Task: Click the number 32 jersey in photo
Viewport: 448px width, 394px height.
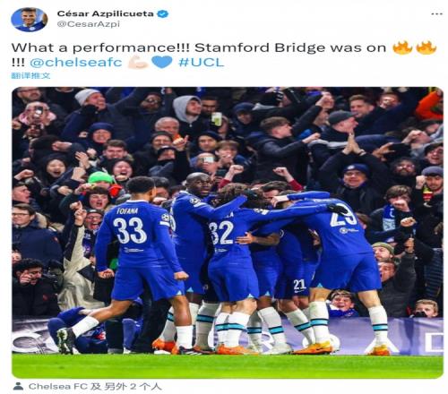Action: pos(221,233)
